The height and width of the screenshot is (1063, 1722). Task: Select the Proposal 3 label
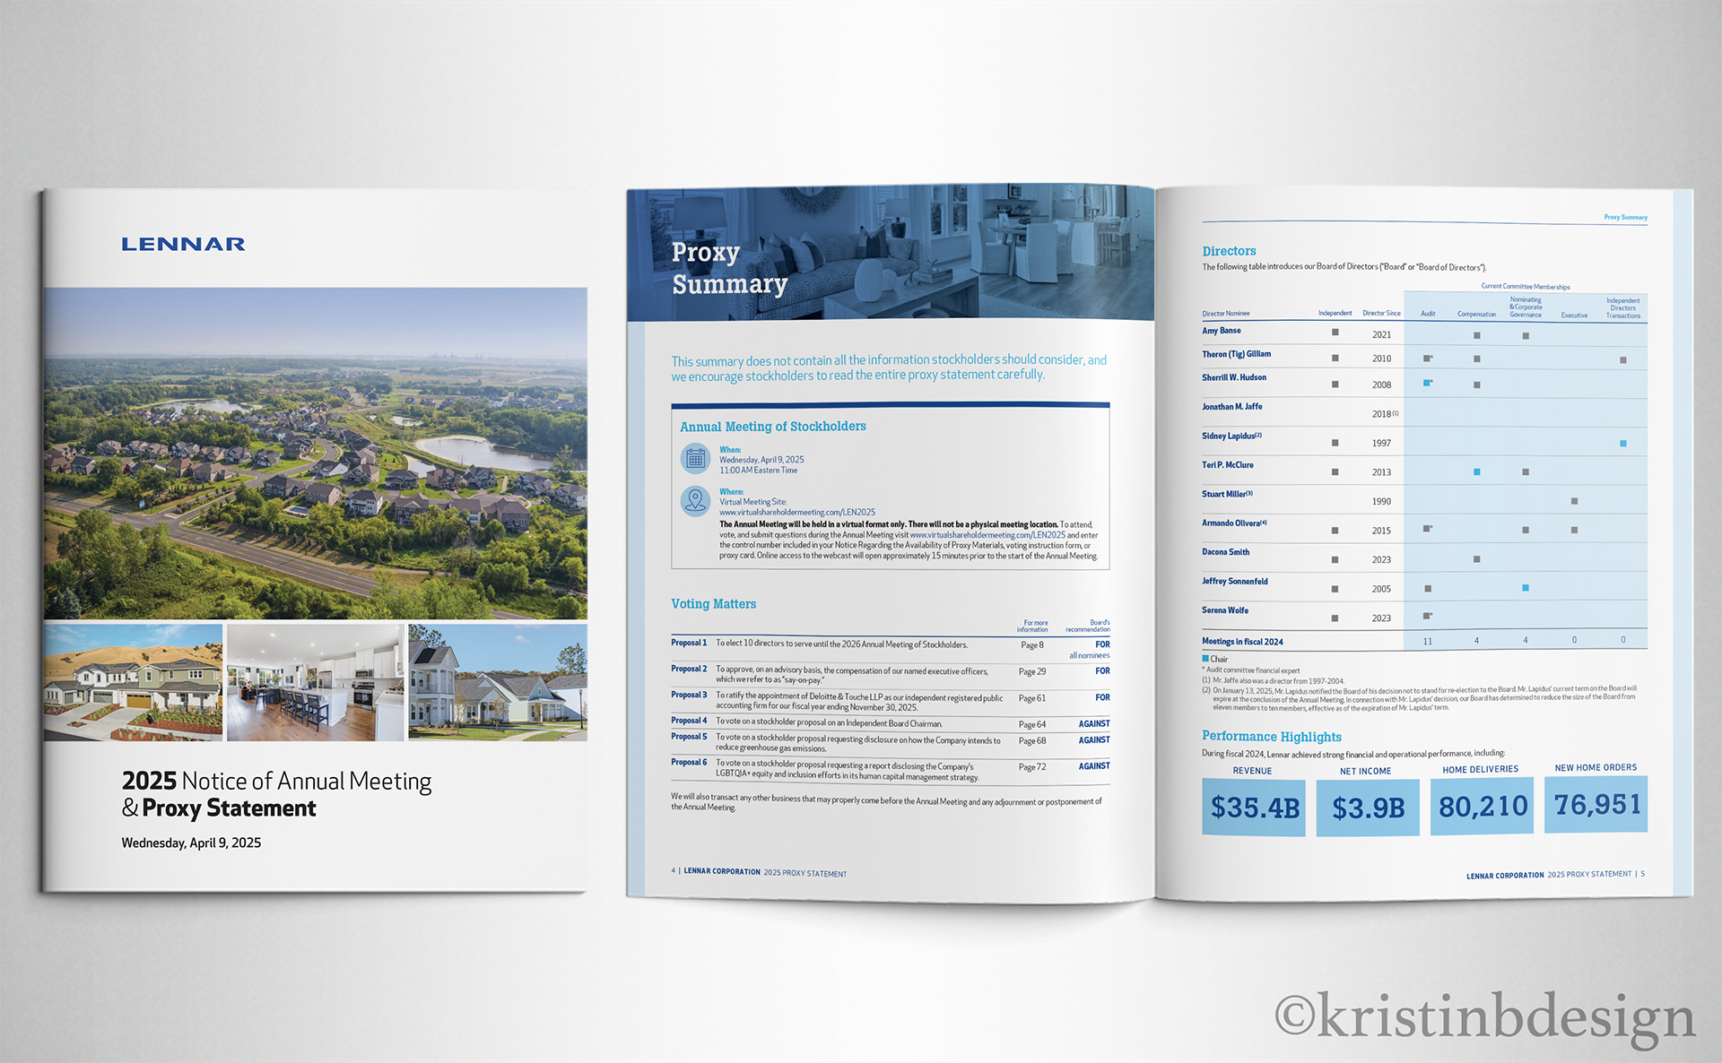689,695
